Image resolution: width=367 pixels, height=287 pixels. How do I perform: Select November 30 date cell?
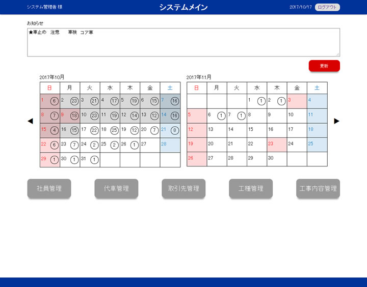click(277, 159)
